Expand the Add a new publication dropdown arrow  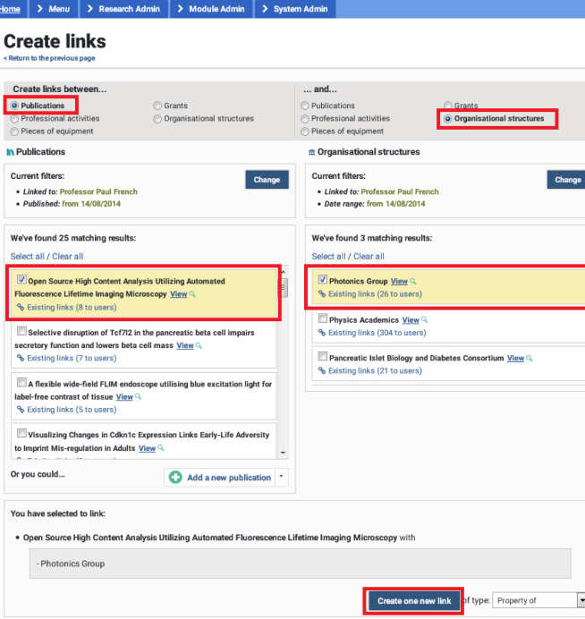coord(282,477)
